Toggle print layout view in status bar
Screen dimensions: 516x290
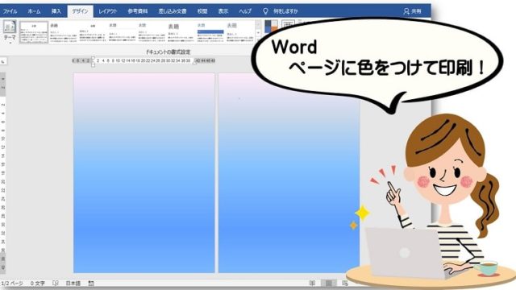point(328,283)
